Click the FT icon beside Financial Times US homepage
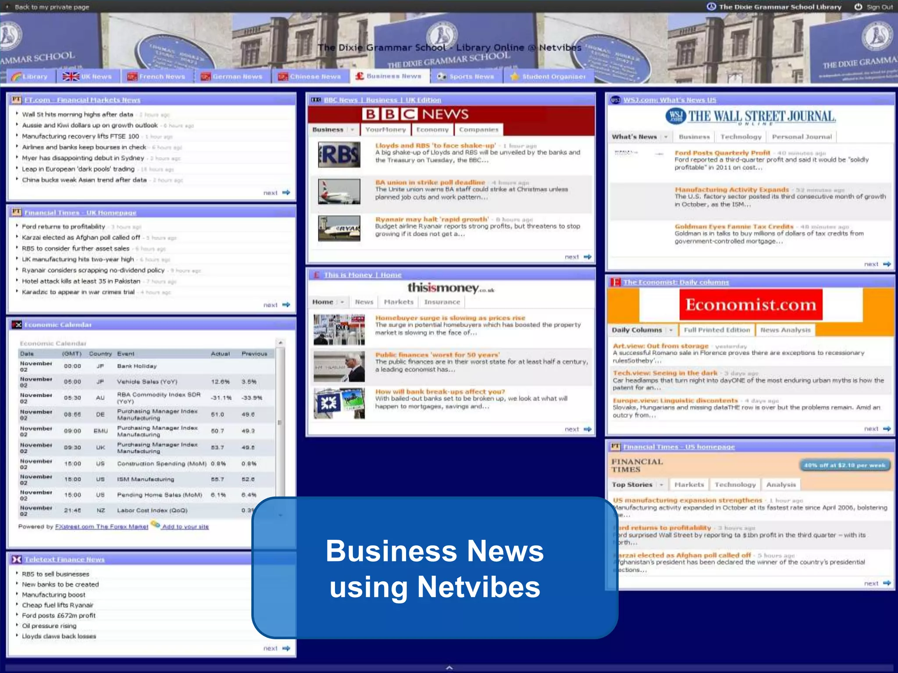 coord(615,446)
